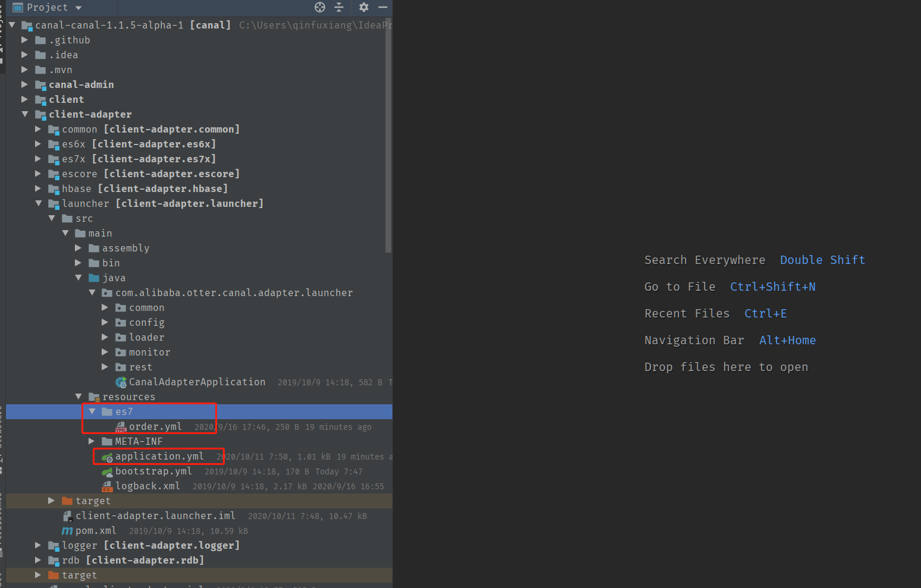Click the client module folder icon

[x=40, y=100]
